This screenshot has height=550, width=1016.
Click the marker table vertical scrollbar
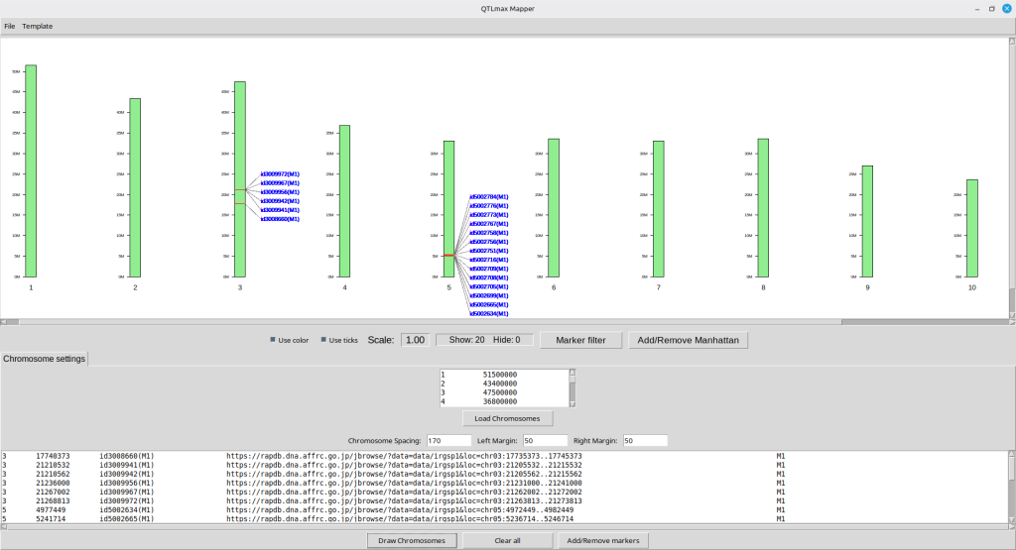[1010, 486]
